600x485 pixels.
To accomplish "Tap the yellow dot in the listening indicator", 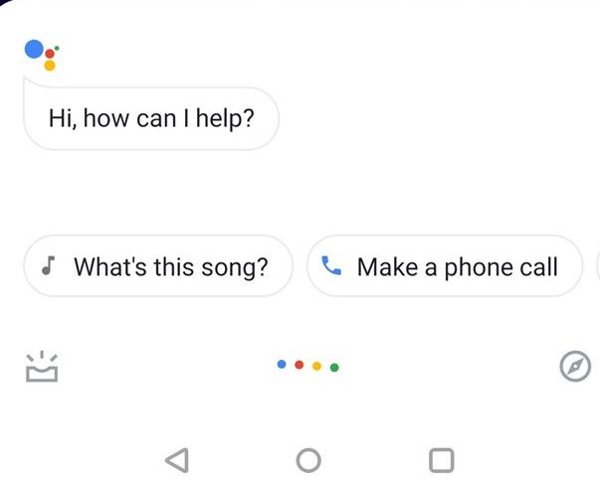I will click(316, 366).
